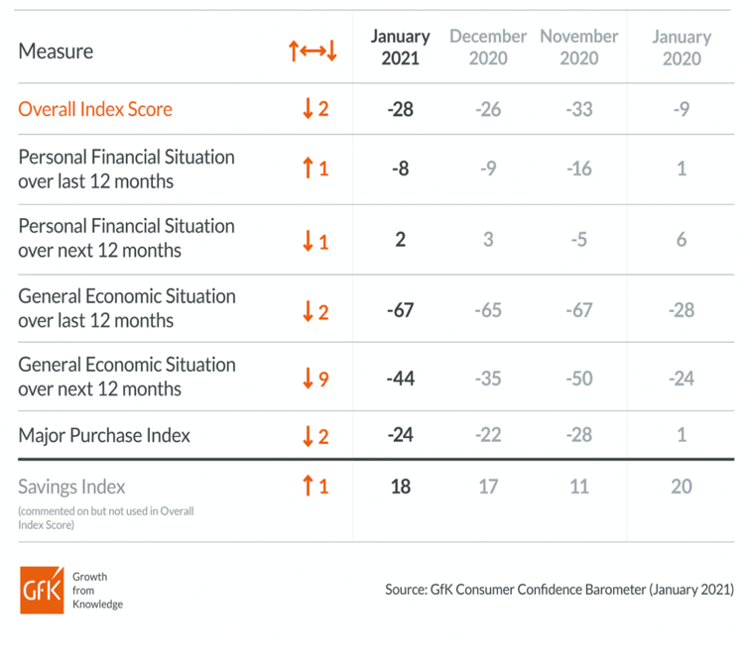
Task: Click down arrow for General Economic last 12 months
Action: coord(309,310)
